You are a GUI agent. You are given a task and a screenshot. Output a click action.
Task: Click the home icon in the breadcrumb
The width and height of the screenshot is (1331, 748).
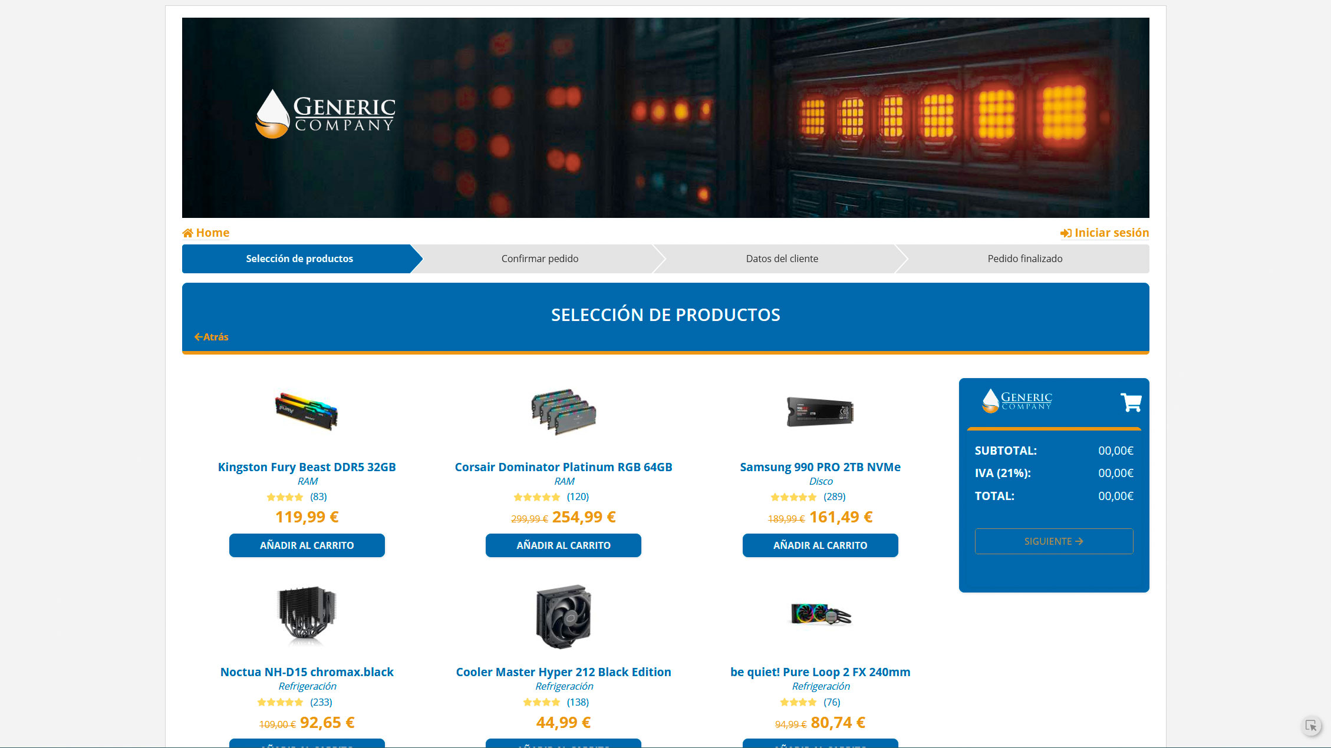(189, 232)
